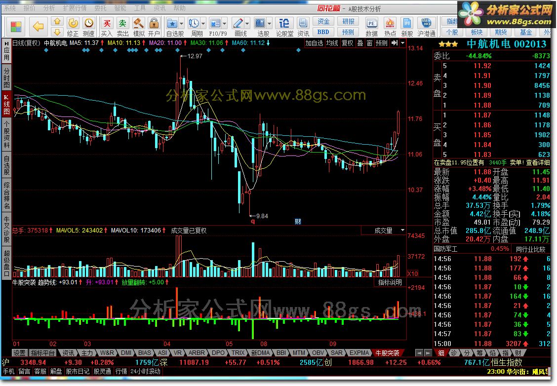Open 同行业比较 industry comparison
Image resolution: width=557 pixels, height=386 pixels.
point(530,249)
